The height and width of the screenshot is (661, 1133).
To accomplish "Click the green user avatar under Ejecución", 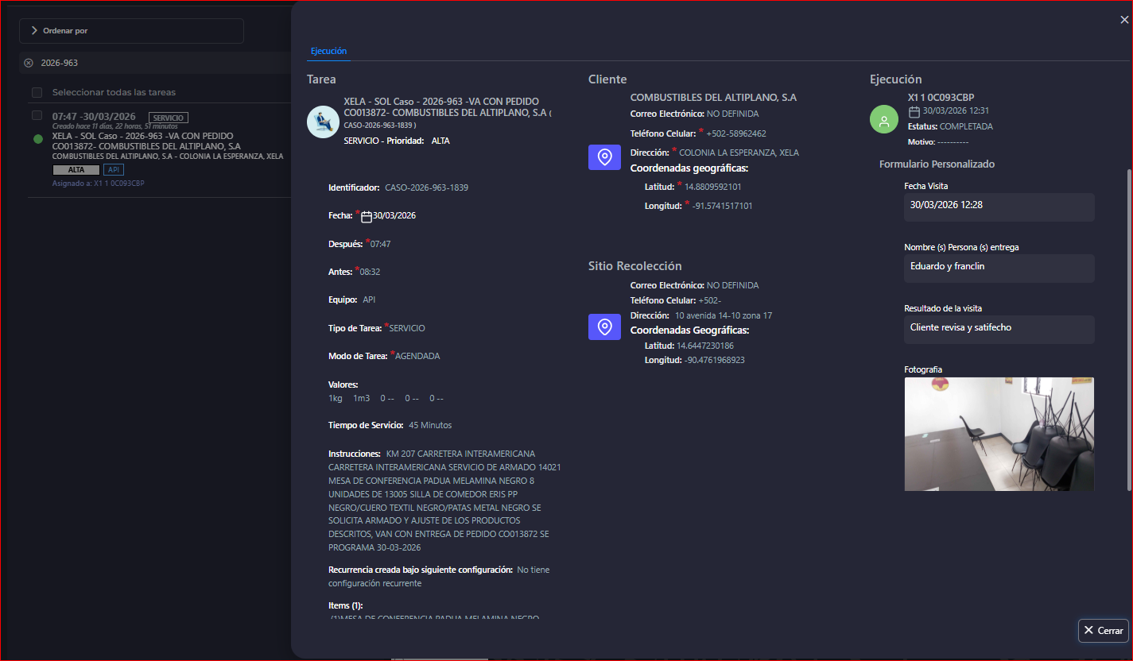I will (x=883, y=119).
